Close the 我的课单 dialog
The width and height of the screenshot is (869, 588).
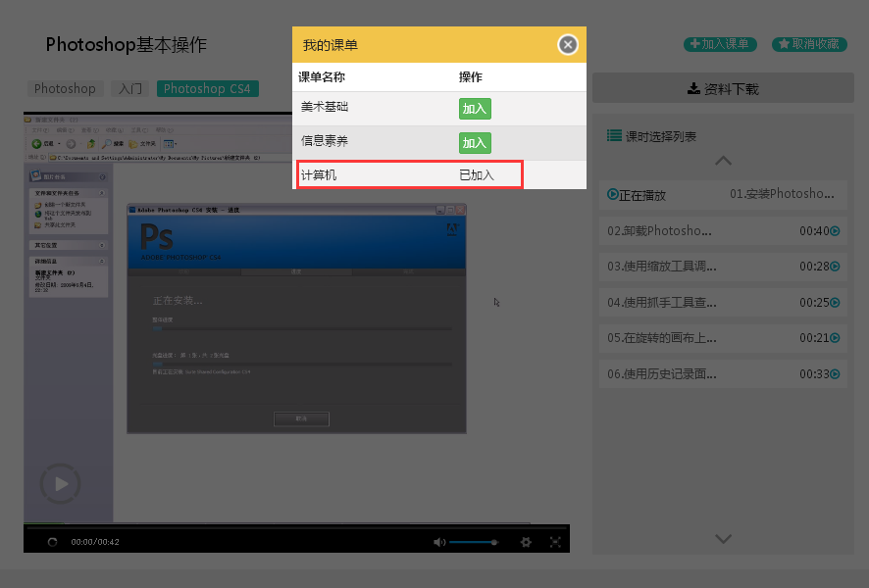(x=568, y=45)
